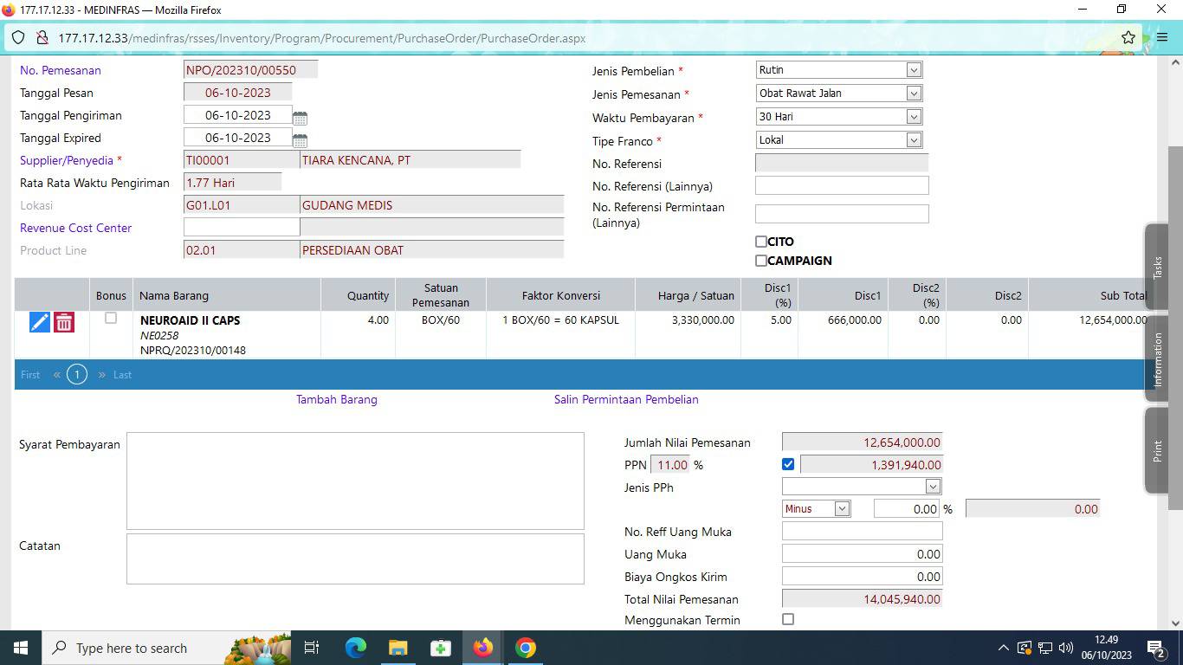Uncheck the PPN tax checkbox
Image resolution: width=1183 pixels, height=665 pixels.
pos(788,465)
